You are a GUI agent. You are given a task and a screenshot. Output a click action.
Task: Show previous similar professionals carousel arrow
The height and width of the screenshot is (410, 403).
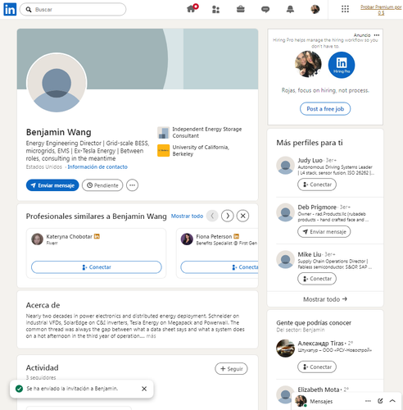point(212,216)
